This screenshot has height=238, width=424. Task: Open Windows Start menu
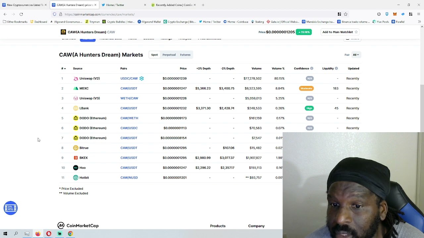[x=5, y=234]
